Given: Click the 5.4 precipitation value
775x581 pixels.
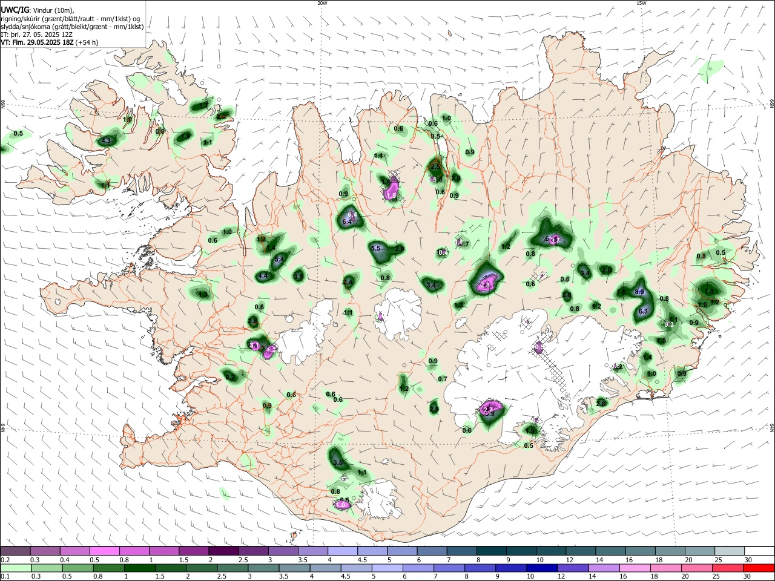Looking at the screenshot, I should [279, 260].
